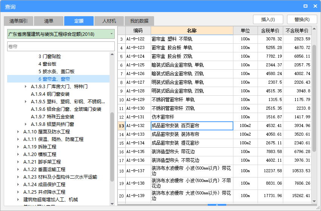Select row 成品窗帘安装 装饰布帘
Image resolution: width=321 pixels, height=211 pixels.
pyautogui.click(x=215, y=135)
